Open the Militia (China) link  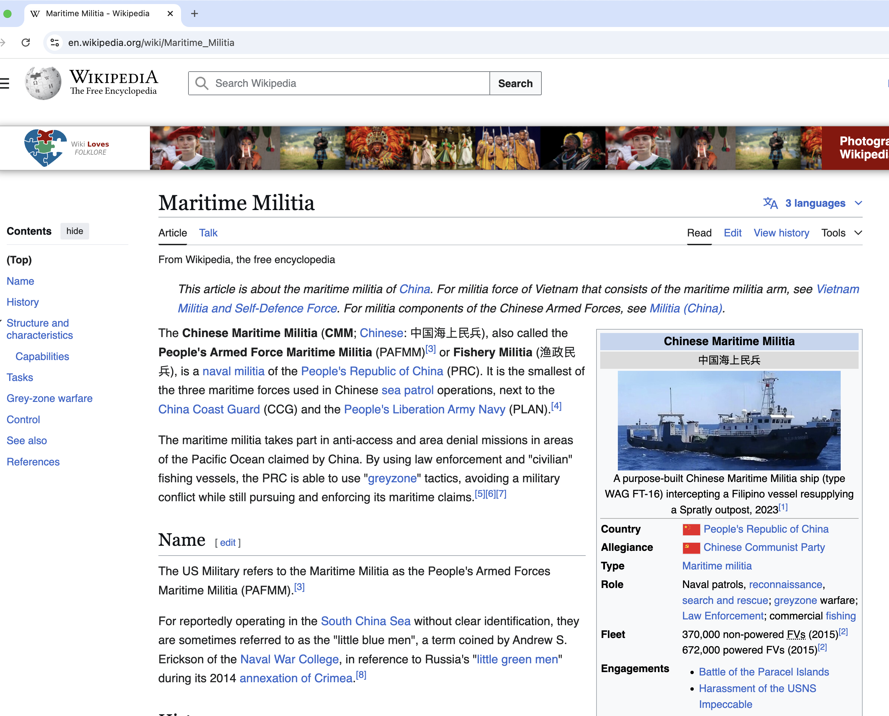click(x=685, y=308)
